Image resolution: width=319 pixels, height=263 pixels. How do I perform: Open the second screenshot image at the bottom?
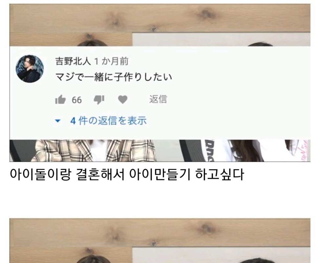point(160,241)
